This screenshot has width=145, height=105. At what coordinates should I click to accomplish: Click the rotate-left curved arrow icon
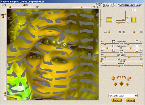click(119, 77)
